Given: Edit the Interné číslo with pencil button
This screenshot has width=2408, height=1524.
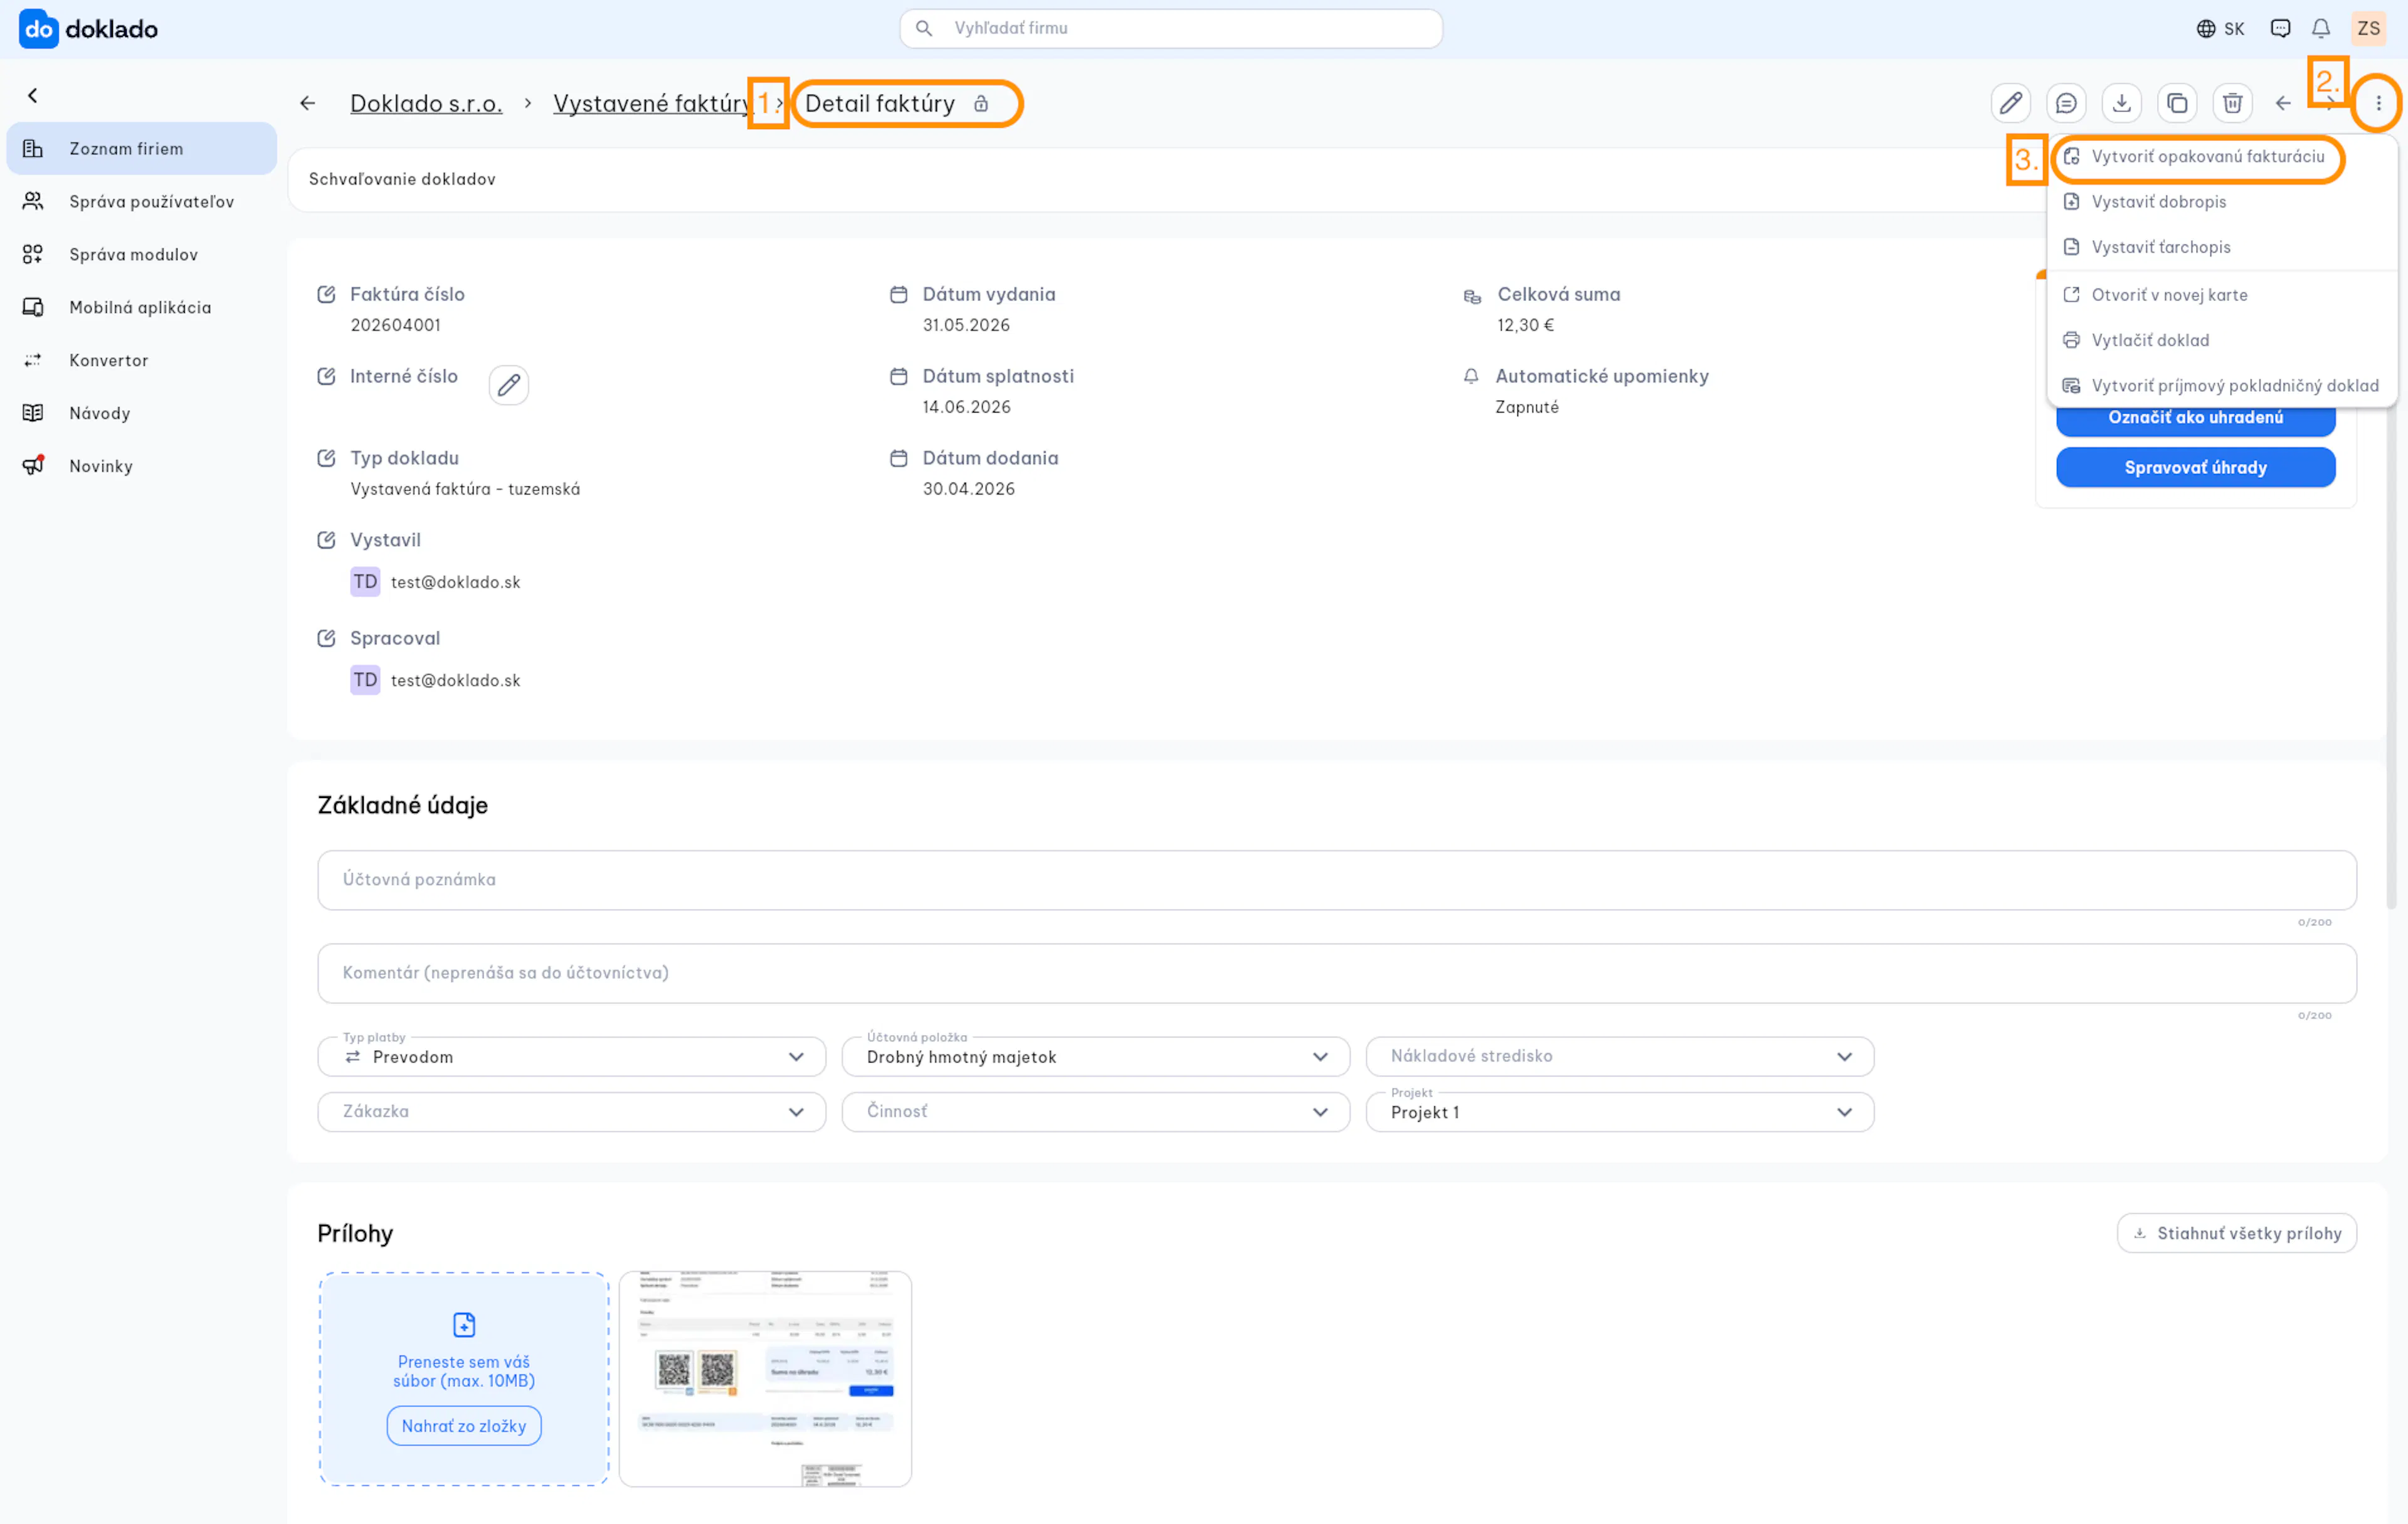Looking at the screenshot, I should (509, 385).
